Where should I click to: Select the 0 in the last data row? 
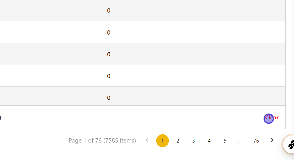(x=109, y=98)
